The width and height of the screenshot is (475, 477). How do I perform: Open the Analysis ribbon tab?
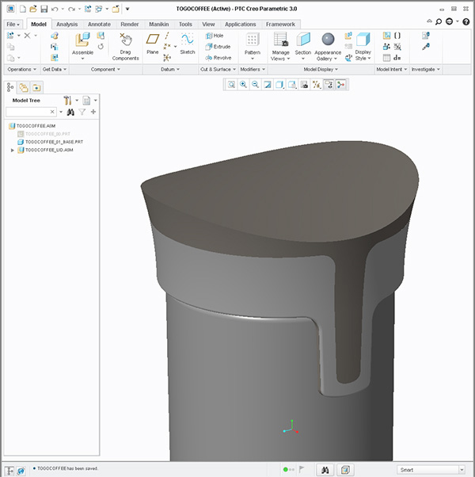click(x=67, y=25)
